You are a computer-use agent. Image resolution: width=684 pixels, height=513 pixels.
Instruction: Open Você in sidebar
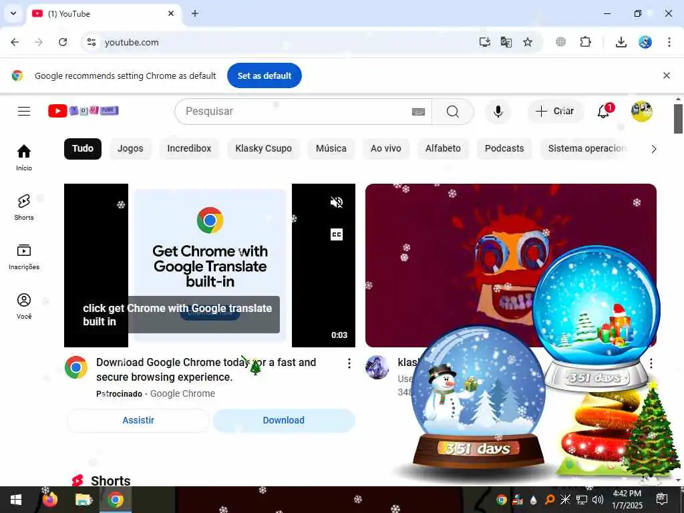point(24,306)
